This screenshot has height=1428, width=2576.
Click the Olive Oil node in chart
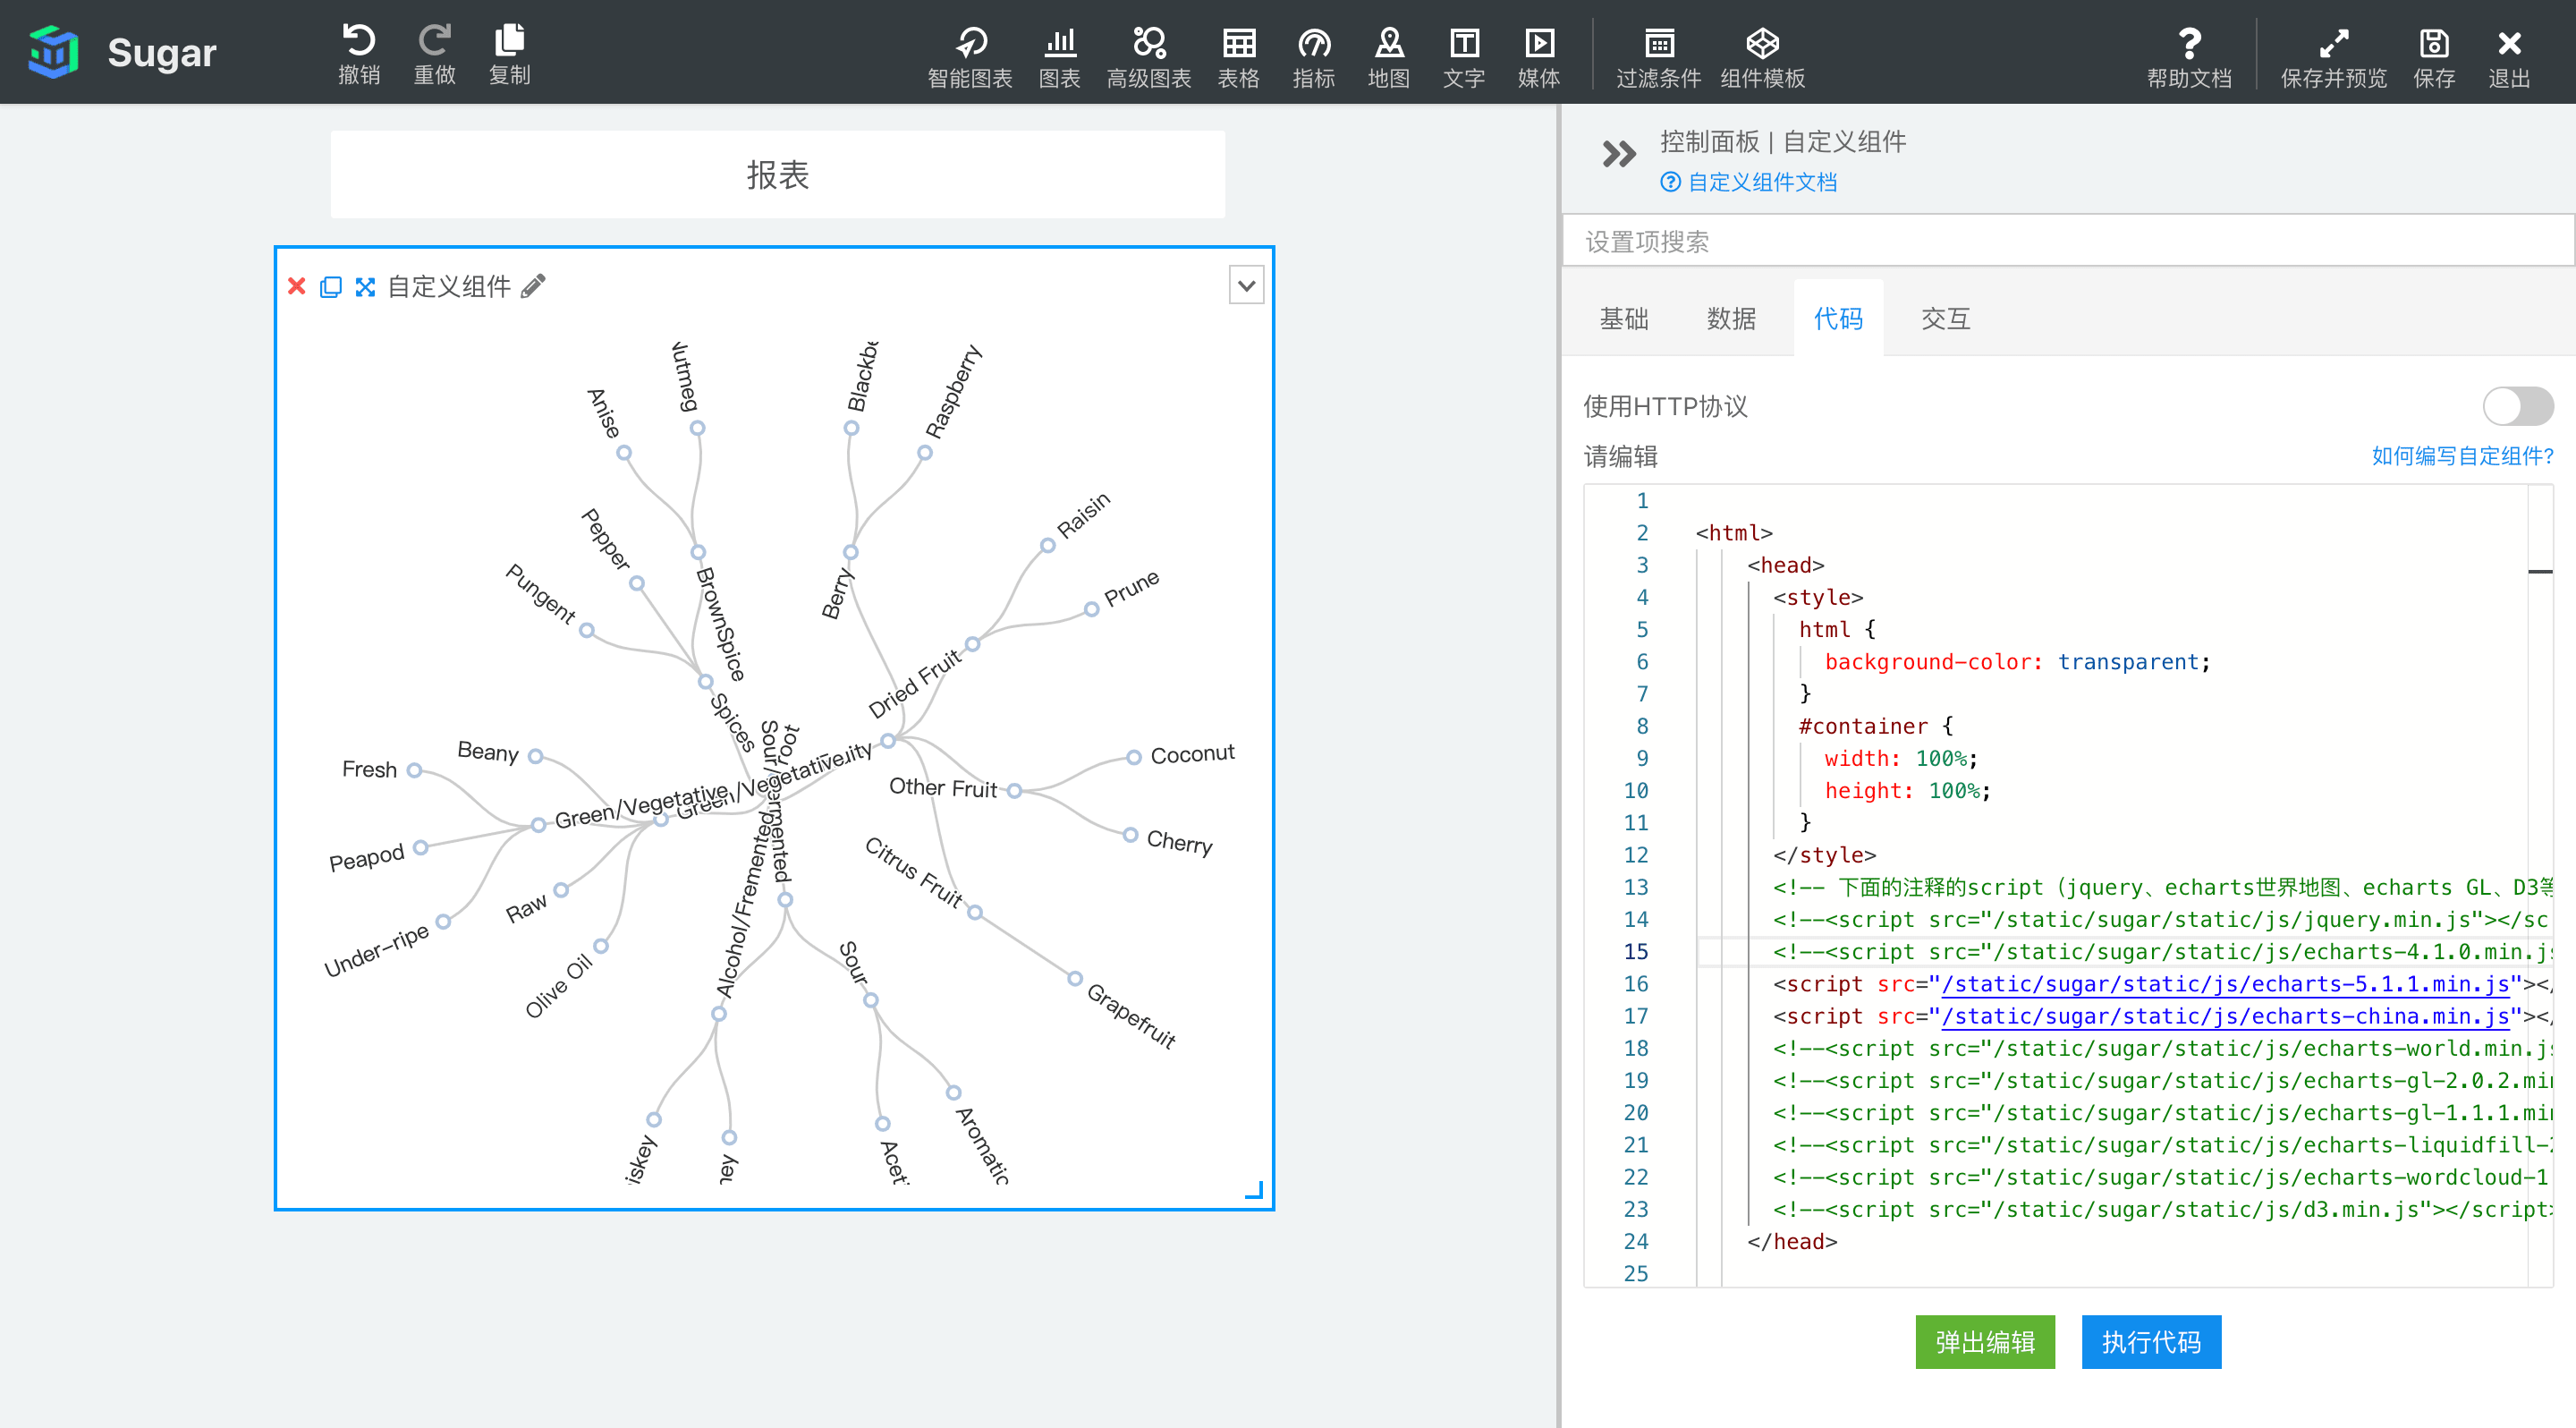[x=601, y=946]
